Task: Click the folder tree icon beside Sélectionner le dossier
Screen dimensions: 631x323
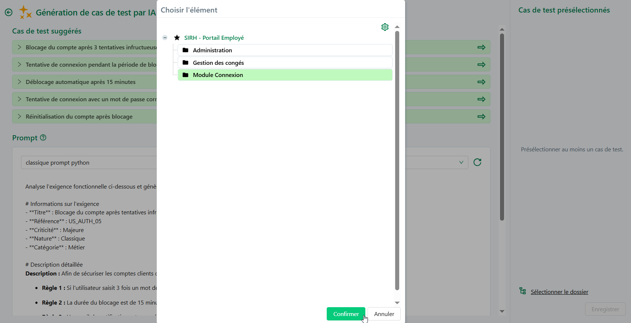Action: pyautogui.click(x=522, y=291)
